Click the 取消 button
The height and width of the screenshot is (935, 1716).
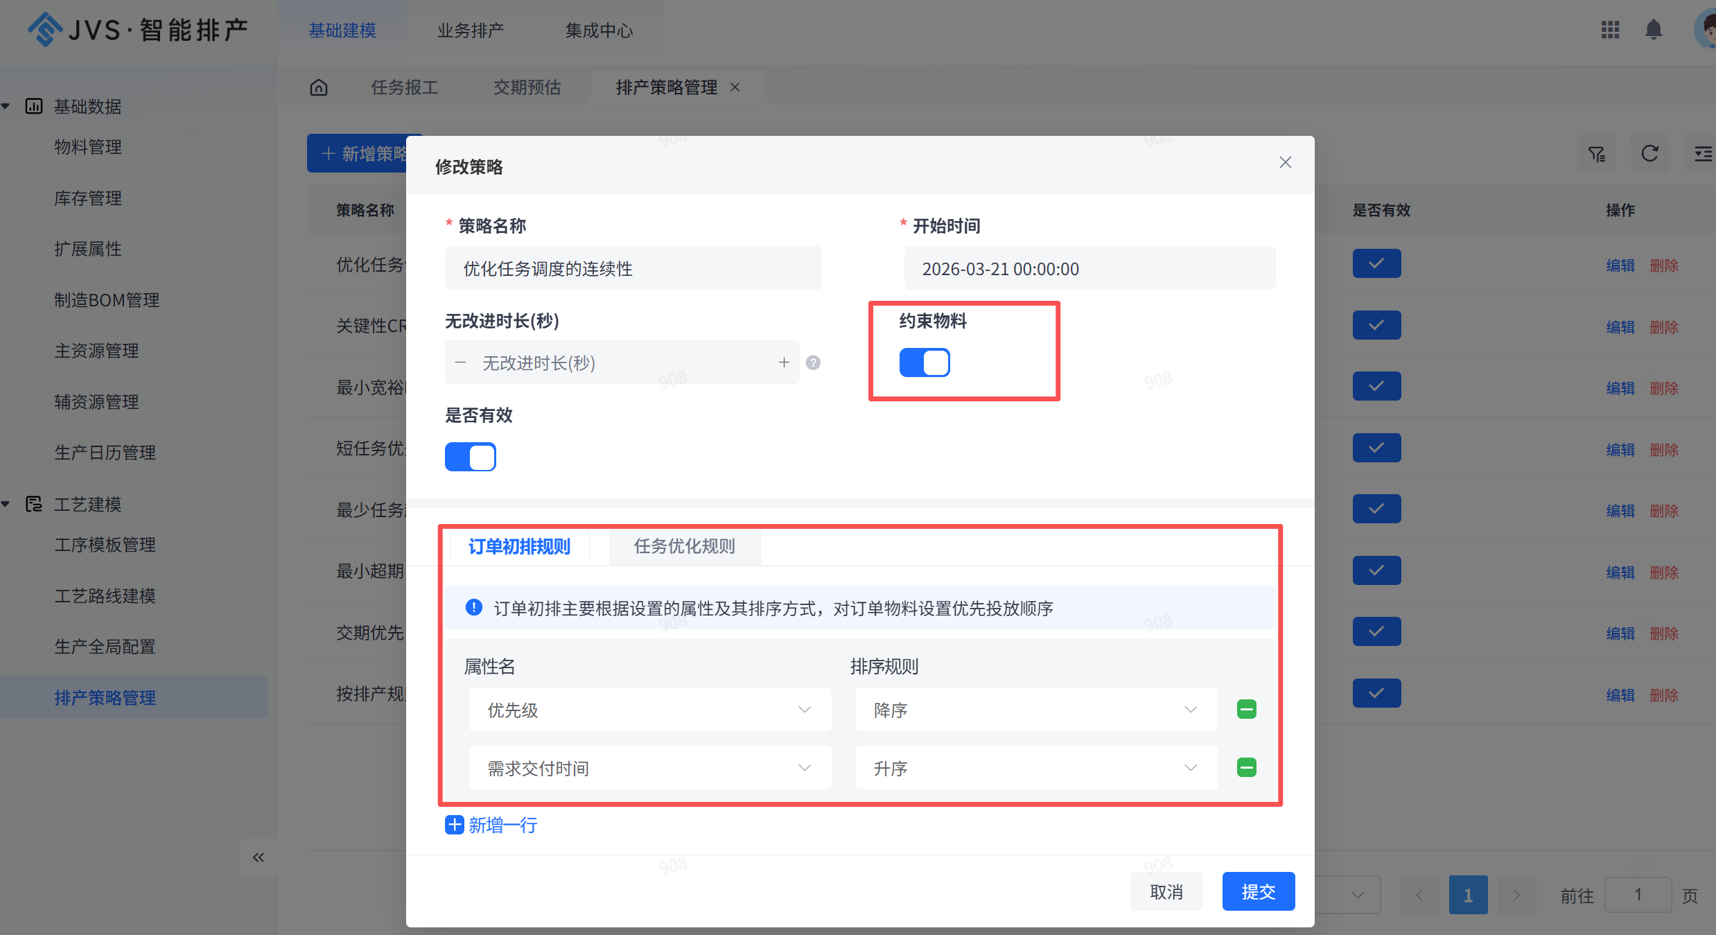click(1166, 891)
